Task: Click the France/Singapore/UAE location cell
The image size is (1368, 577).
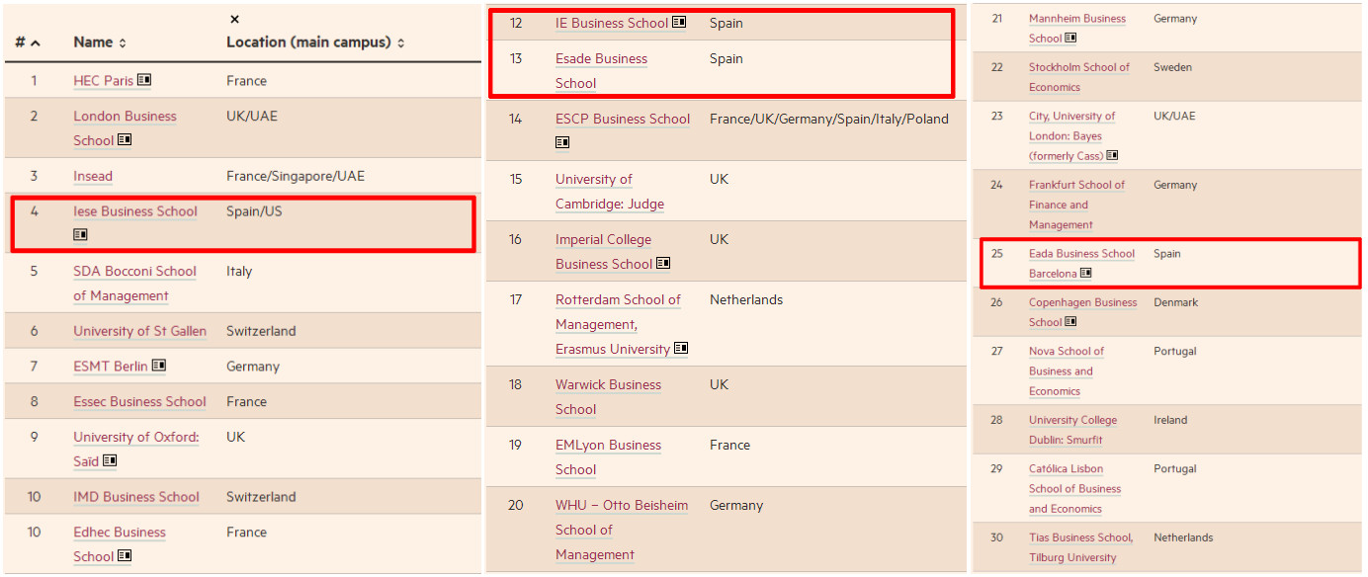Action: [296, 176]
